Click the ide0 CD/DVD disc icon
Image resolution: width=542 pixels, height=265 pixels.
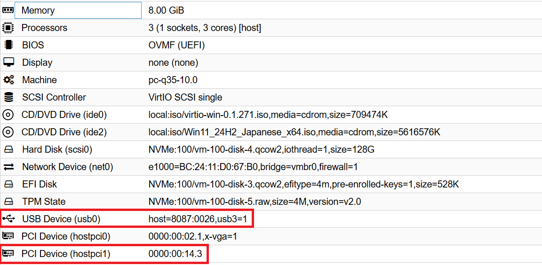(x=8, y=115)
